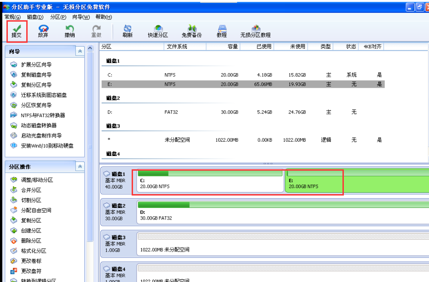Select the D: FAT32 partition row
This screenshot has width=429, height=282.
(x=243, y=112)
